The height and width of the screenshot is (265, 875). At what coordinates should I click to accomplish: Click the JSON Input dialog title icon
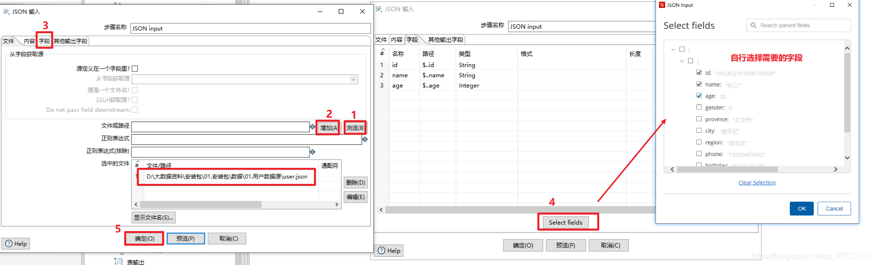[662, 5]
